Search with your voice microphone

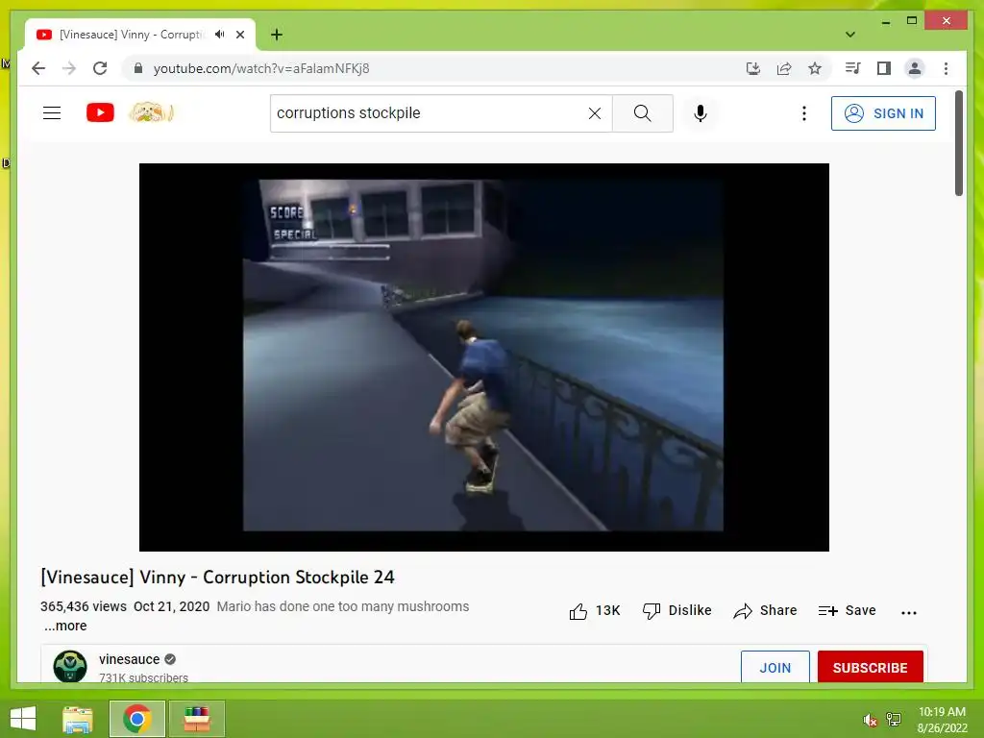pos(701,113)
